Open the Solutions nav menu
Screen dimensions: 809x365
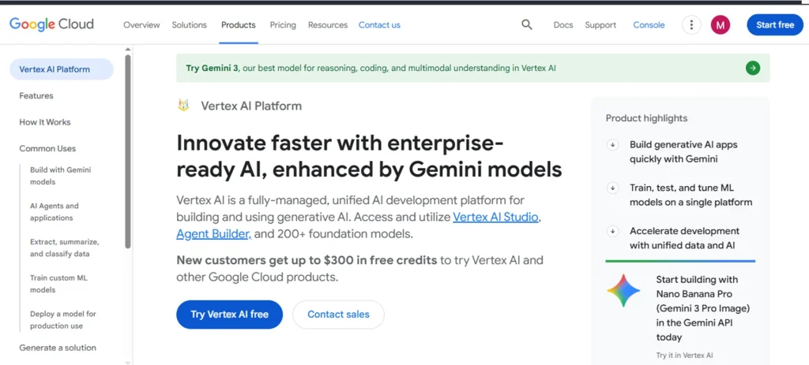click(x=190, y=24)
